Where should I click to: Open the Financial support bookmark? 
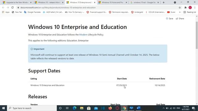pyautogui.click(x=97, y=12)
